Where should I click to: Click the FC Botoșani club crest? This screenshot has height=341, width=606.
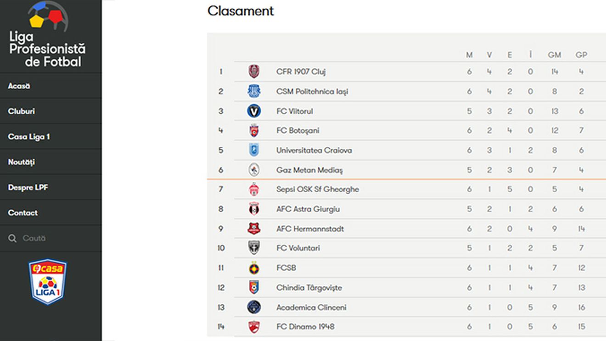pyautogui.click(x=254, y=131)
